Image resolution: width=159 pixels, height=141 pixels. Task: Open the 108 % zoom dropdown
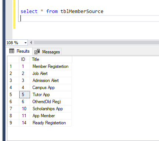26,43
